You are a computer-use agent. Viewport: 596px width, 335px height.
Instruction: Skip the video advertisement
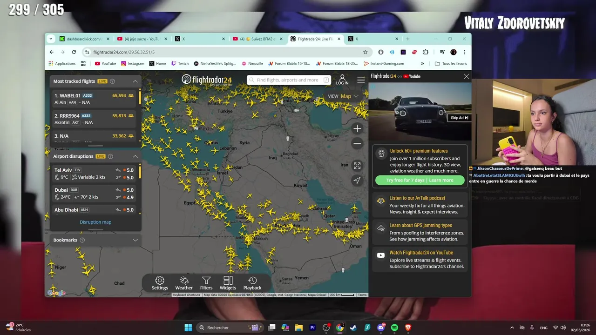point(459,118)
